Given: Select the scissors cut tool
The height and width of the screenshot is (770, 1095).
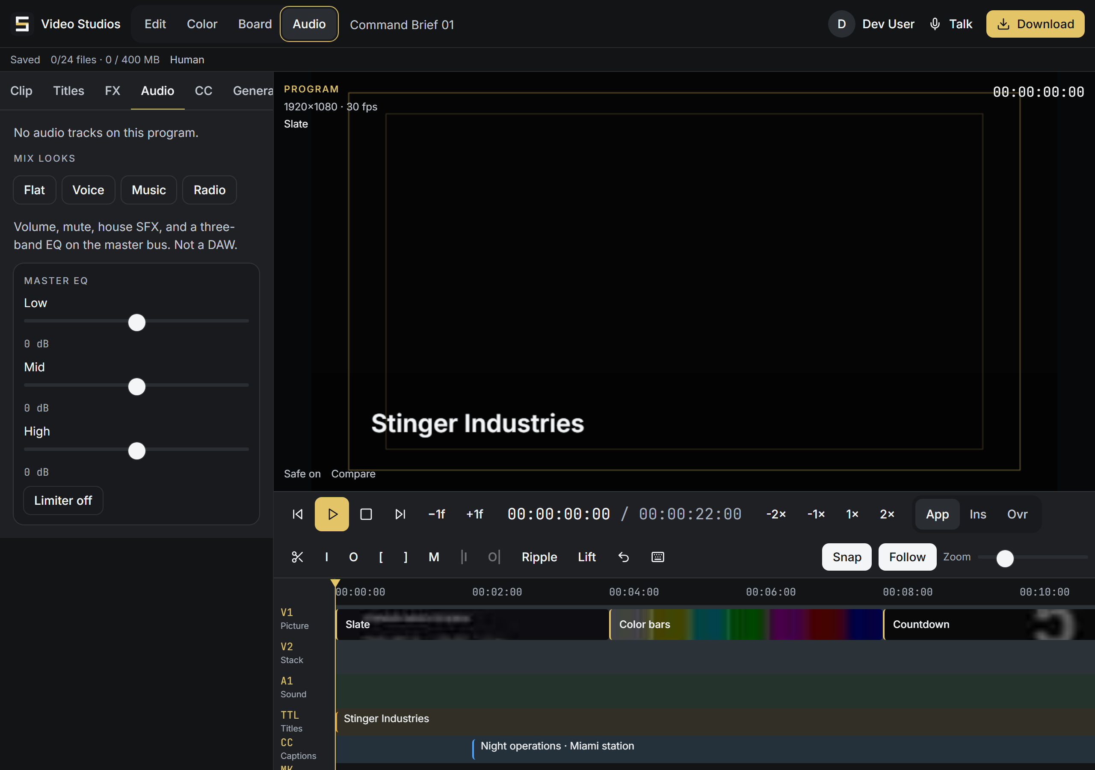Looking at the screenshot, I should (298, 557).
